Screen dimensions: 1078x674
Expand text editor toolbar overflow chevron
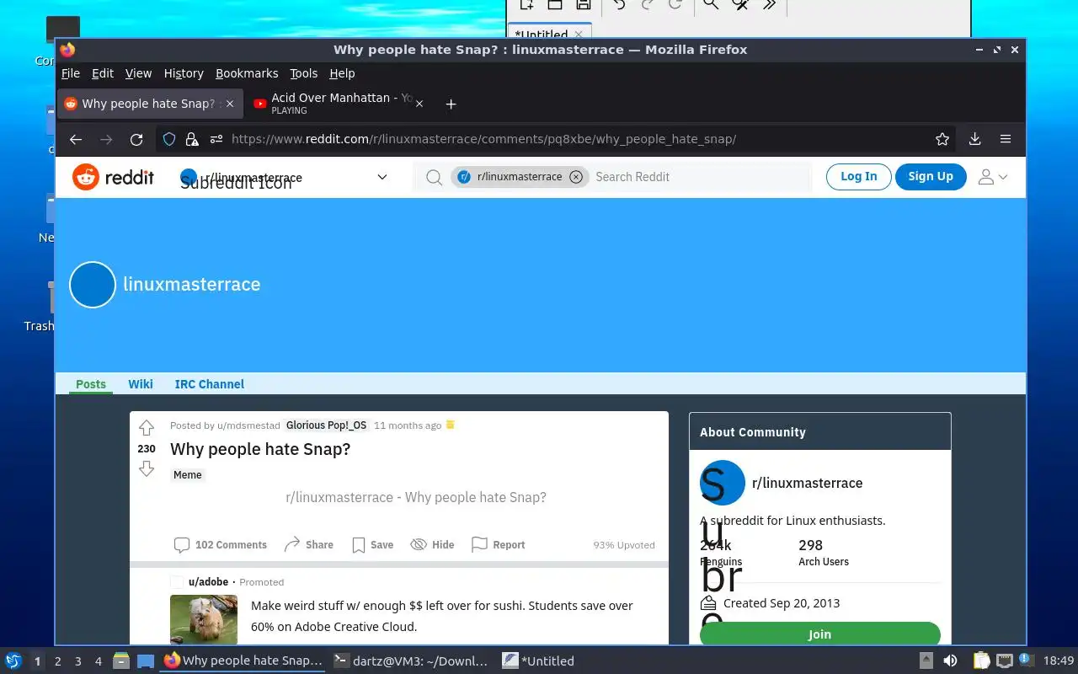point(769,4)
